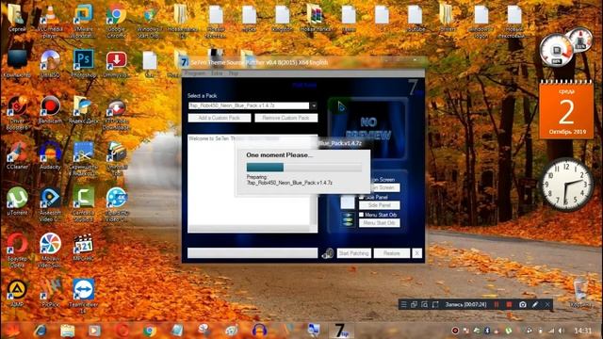Open the Bandicam desktop shortcut
Image resolution: width=603 pixels, height=339 pixels.
pyautogui.click(x=50, y=109)
